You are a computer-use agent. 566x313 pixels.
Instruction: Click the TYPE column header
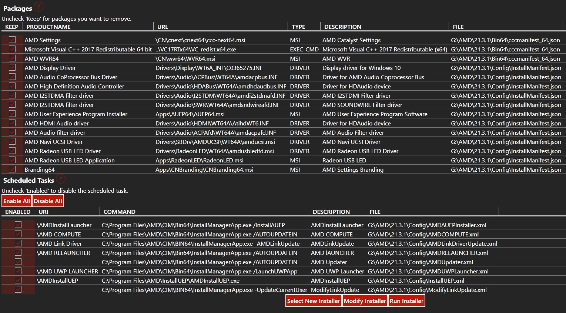pyautogui.click(x=298, y=27)
